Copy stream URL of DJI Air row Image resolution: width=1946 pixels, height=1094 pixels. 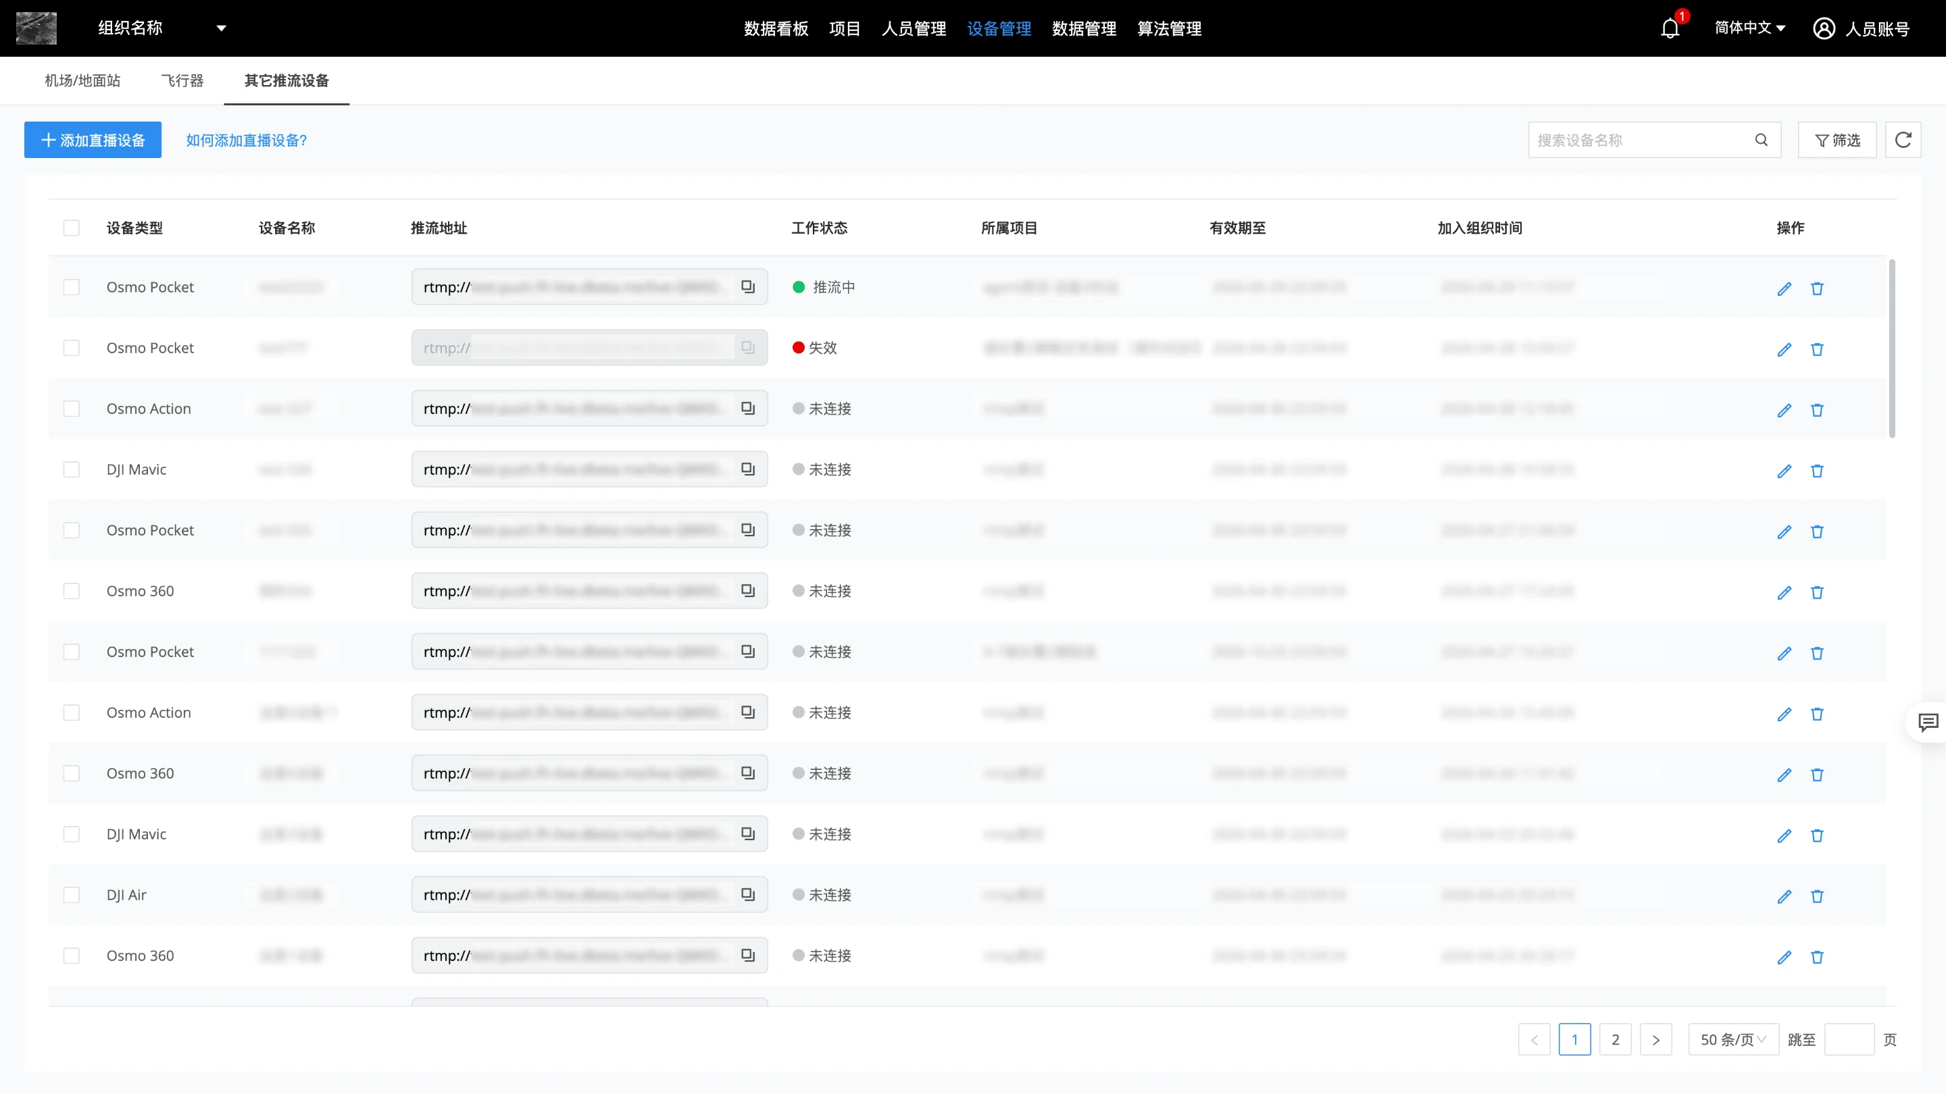(748, 895)
